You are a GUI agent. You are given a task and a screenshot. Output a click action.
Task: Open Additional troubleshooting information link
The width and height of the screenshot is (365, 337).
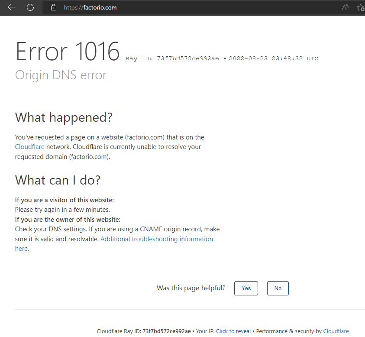(x=156, y=239)
